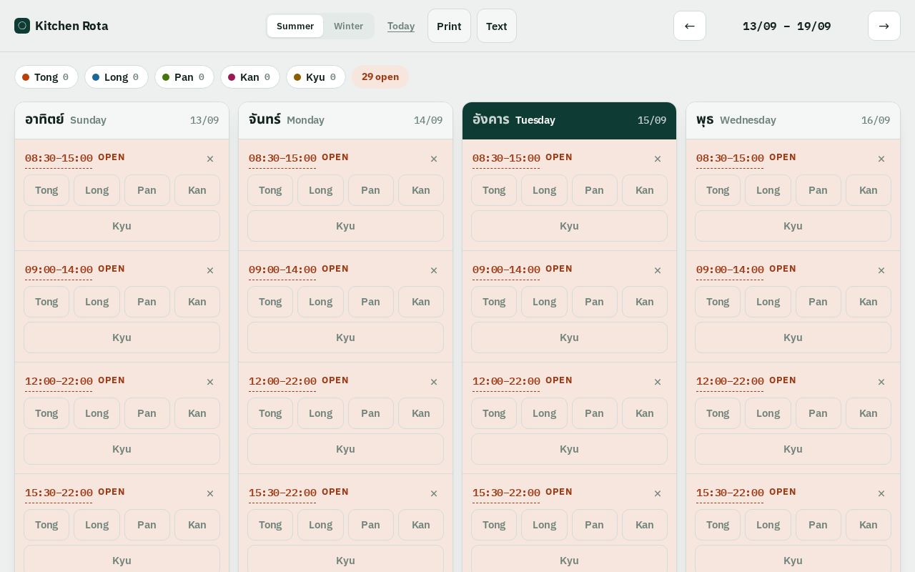This screenshot has height=572, width=915.
Task: Remove Sunday 12:00–22:00 shift with X
Action: coord(210,382)
